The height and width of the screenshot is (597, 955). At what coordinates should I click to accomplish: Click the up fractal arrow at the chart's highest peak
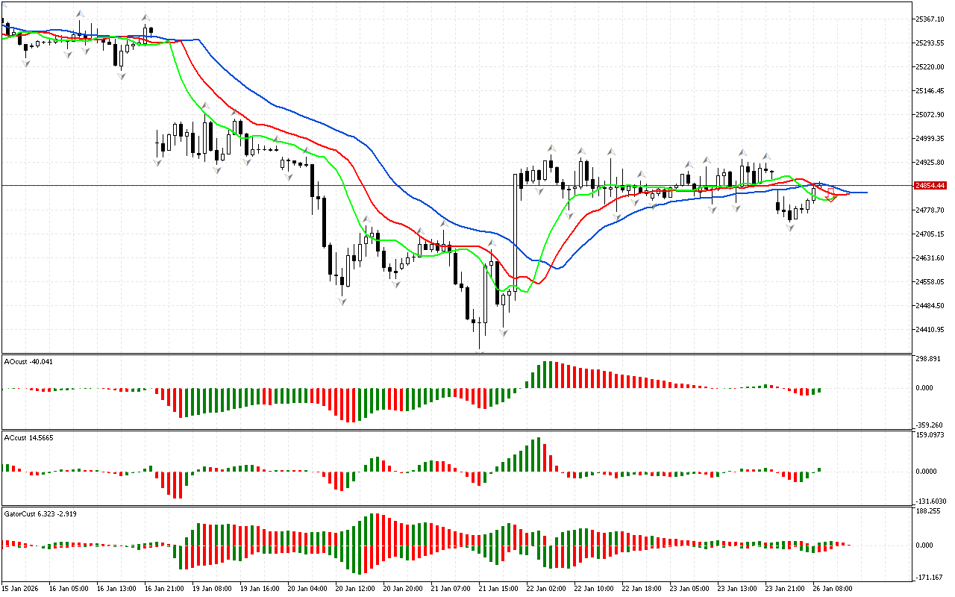coord(80,13)
